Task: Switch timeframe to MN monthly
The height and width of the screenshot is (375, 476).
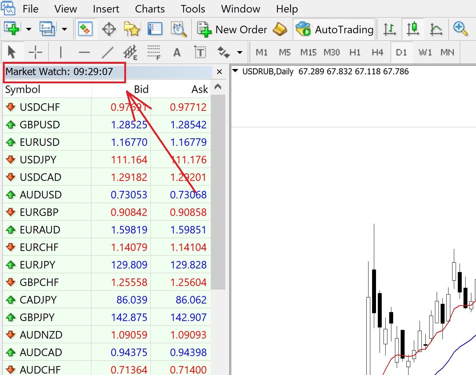Action: coord(447,53)
